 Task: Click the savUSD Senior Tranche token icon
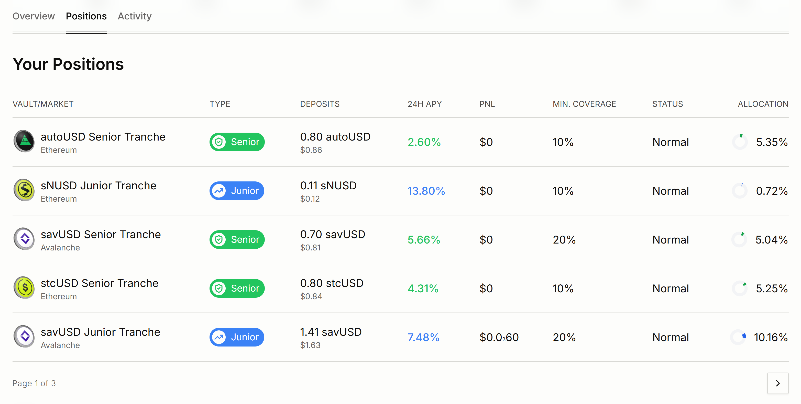point(24,239)
